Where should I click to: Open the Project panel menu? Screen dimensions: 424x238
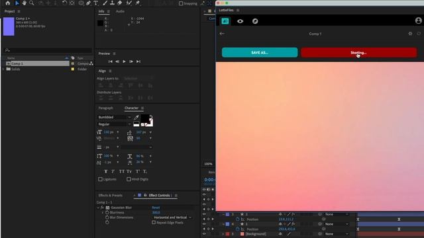coord(19,11)
